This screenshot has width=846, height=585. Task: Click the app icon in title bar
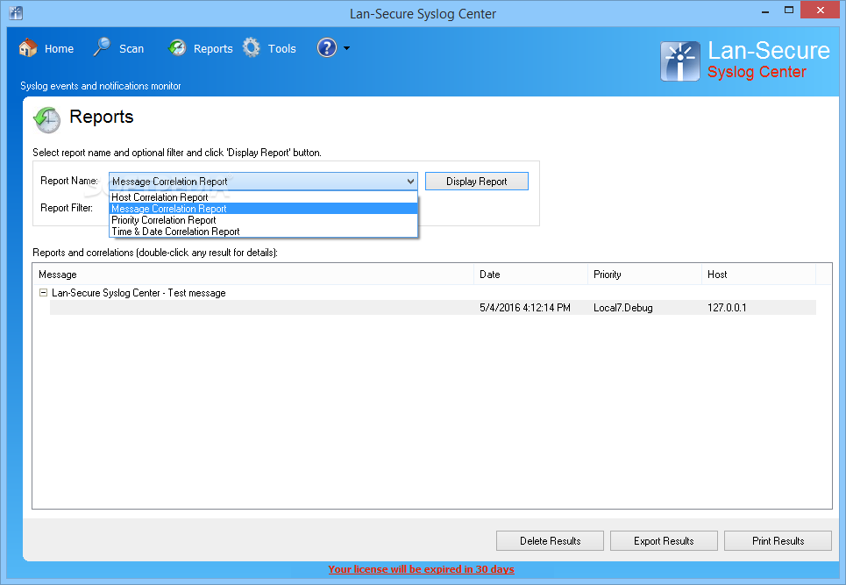pyautogui.click(x=16, y=12)
